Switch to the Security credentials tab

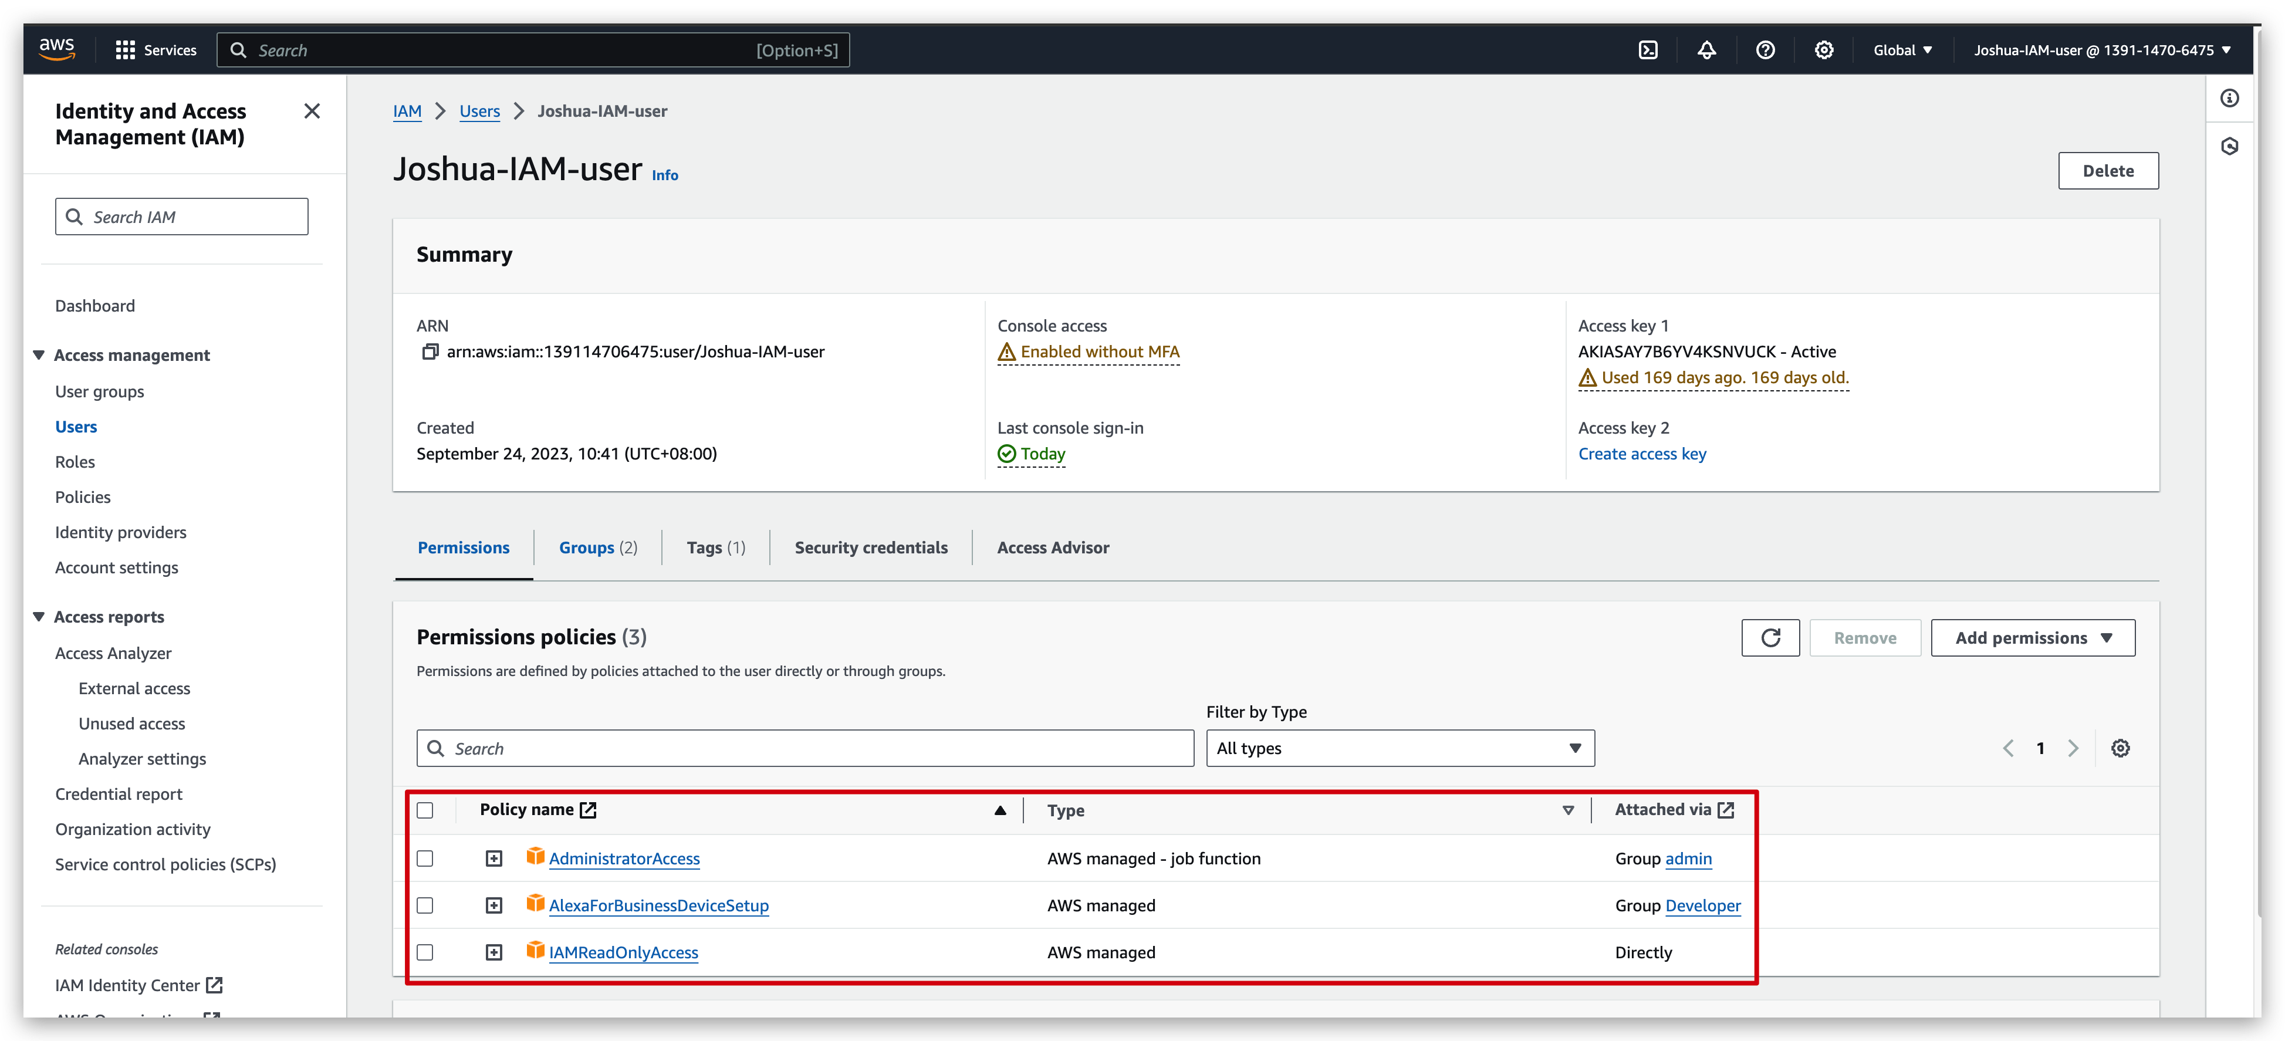tap(870, 547)
